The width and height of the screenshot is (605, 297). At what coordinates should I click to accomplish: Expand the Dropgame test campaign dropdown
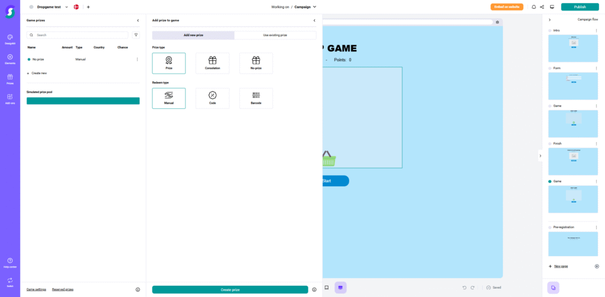pyautogui.click(x=66, y=7)
